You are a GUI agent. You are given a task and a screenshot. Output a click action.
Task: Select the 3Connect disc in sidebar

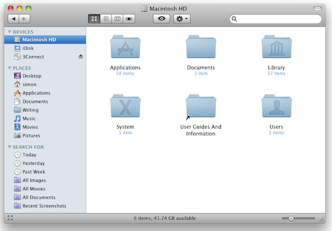tap(45, 57)
